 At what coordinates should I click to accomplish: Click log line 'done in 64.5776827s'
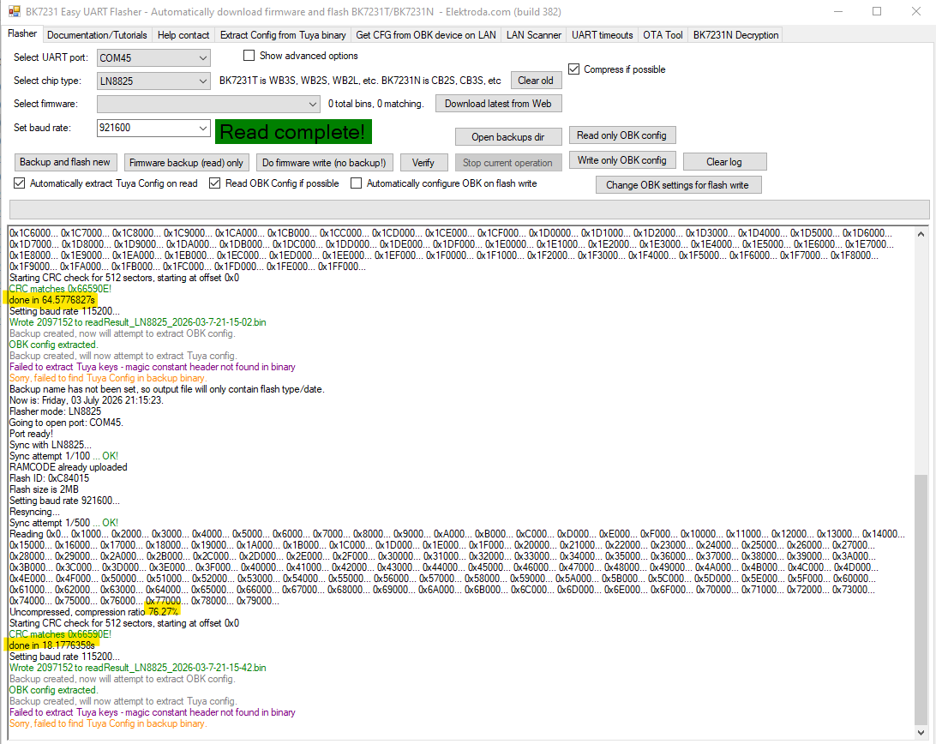[52, 300]
